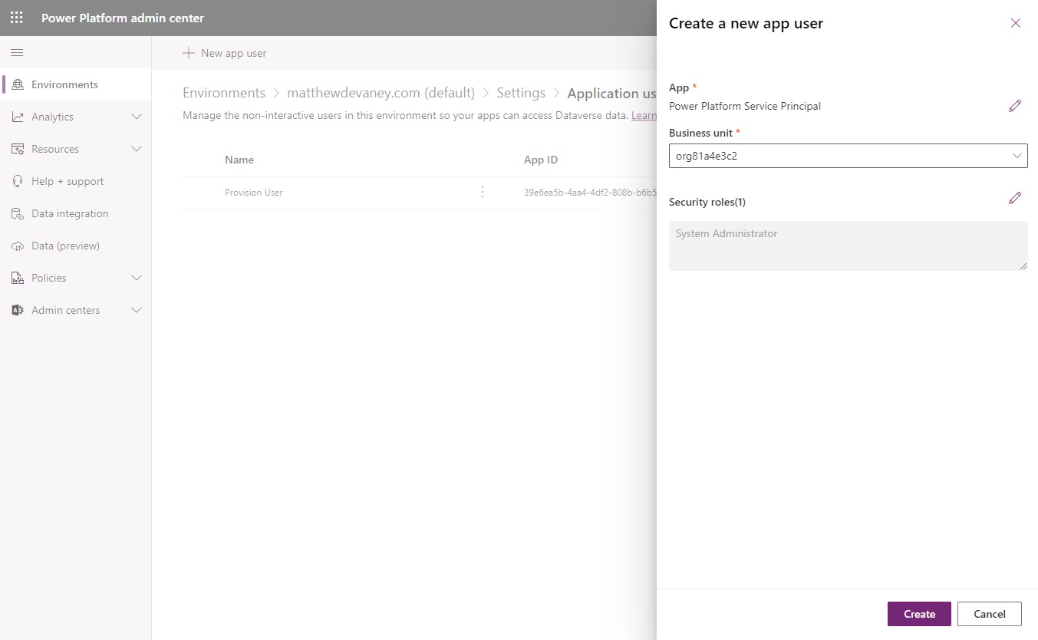This screenshot has width=1038, height=640.
Task: Click the Create button
Action: (x=918, y=613)
